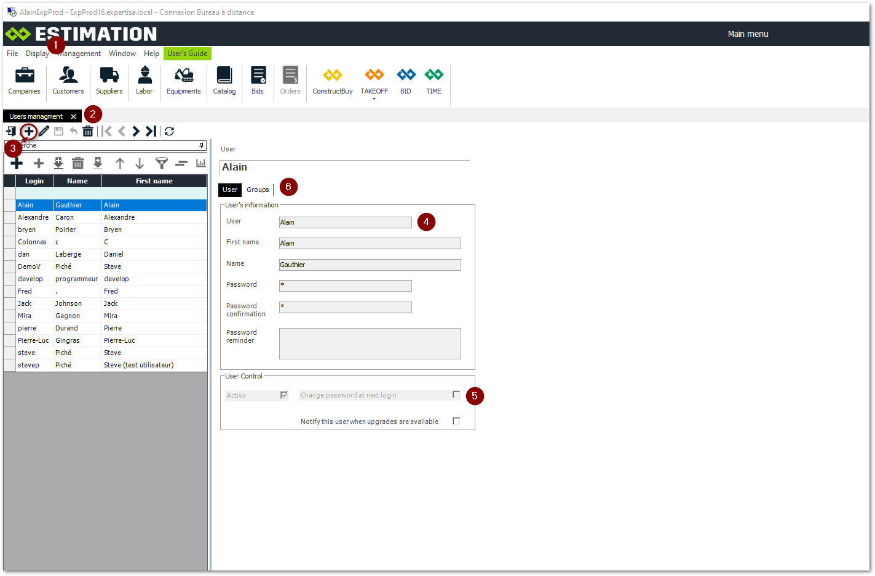Image resolution: width=875 pixels, height=576 pixels.
Task: Close the Users managment tab
Action: [x=73, y=116]
